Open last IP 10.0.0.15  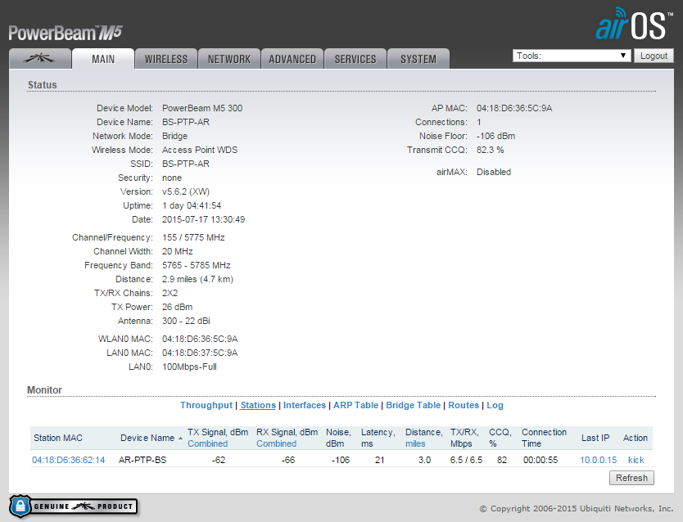[598, 460]
